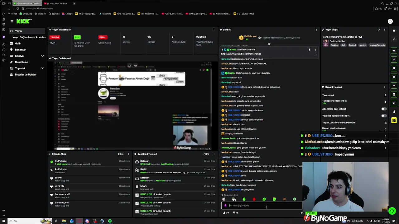Click the leagueoflegends tag
The height and width of the screenshot is (224, 399).
[377, 45]
